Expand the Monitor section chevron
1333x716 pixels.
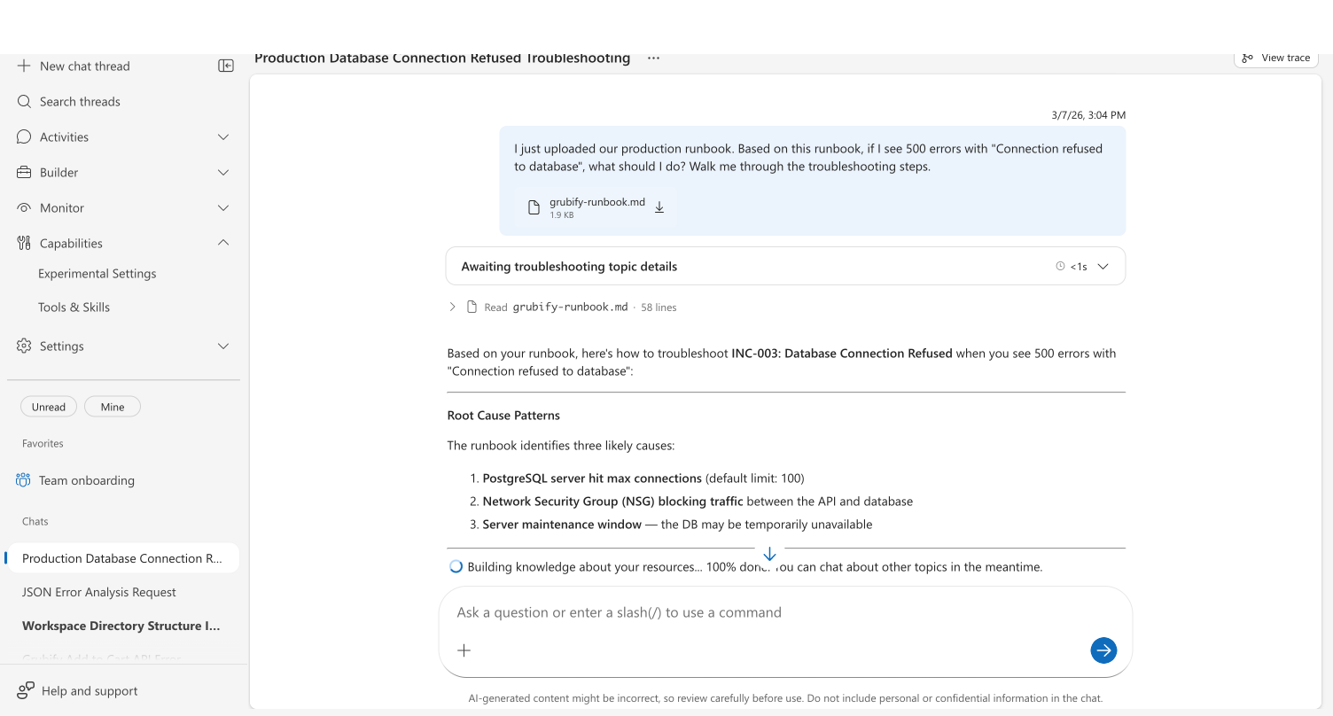[223, 207]
